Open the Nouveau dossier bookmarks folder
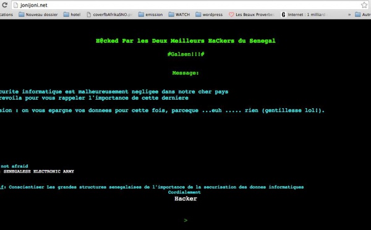This screenshot has width=371, height=230. click(x=38, y=14)
